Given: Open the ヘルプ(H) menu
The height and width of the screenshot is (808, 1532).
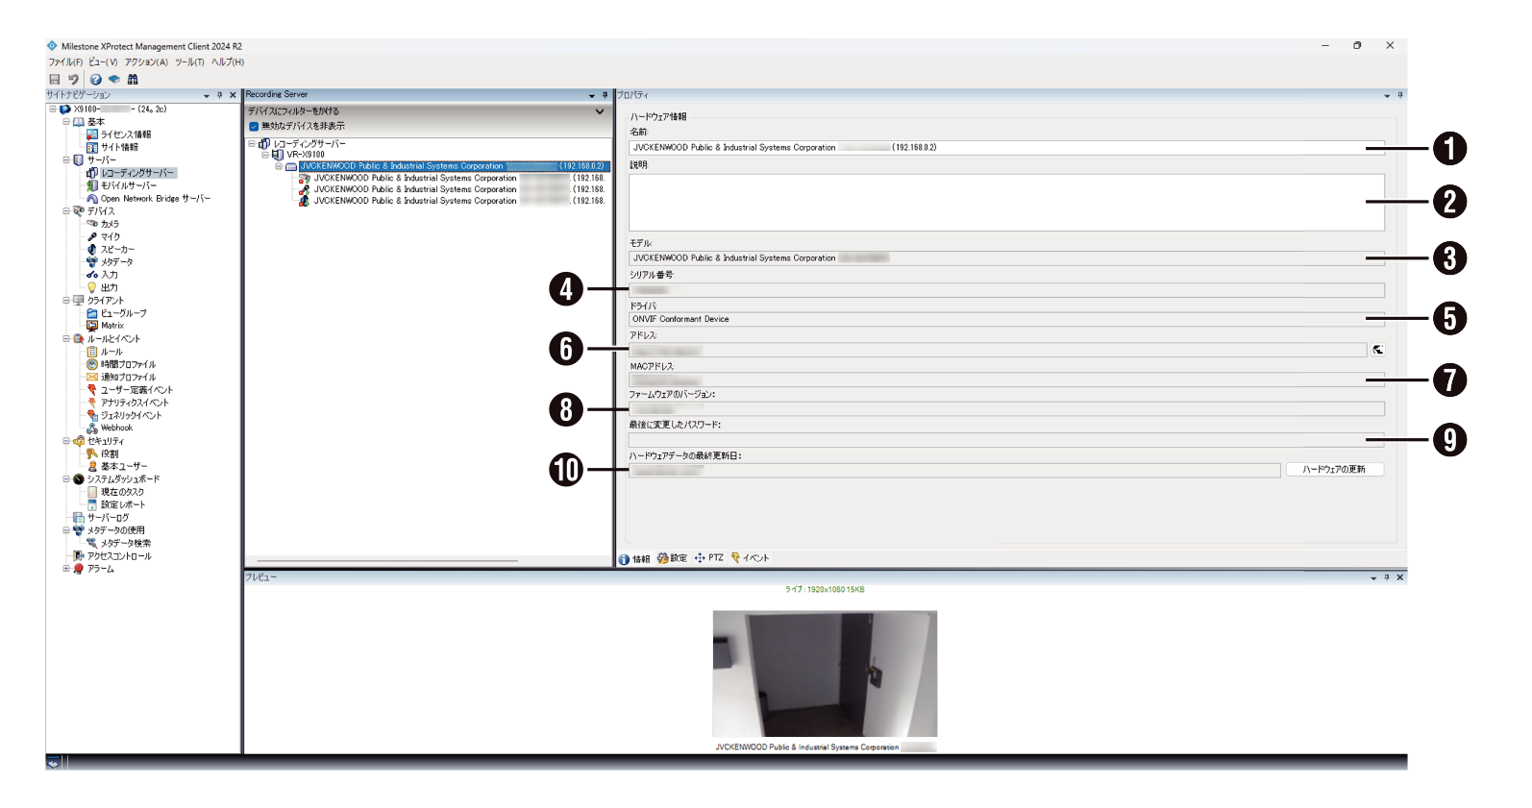Looking at the screenshot, I should point(228,62).
